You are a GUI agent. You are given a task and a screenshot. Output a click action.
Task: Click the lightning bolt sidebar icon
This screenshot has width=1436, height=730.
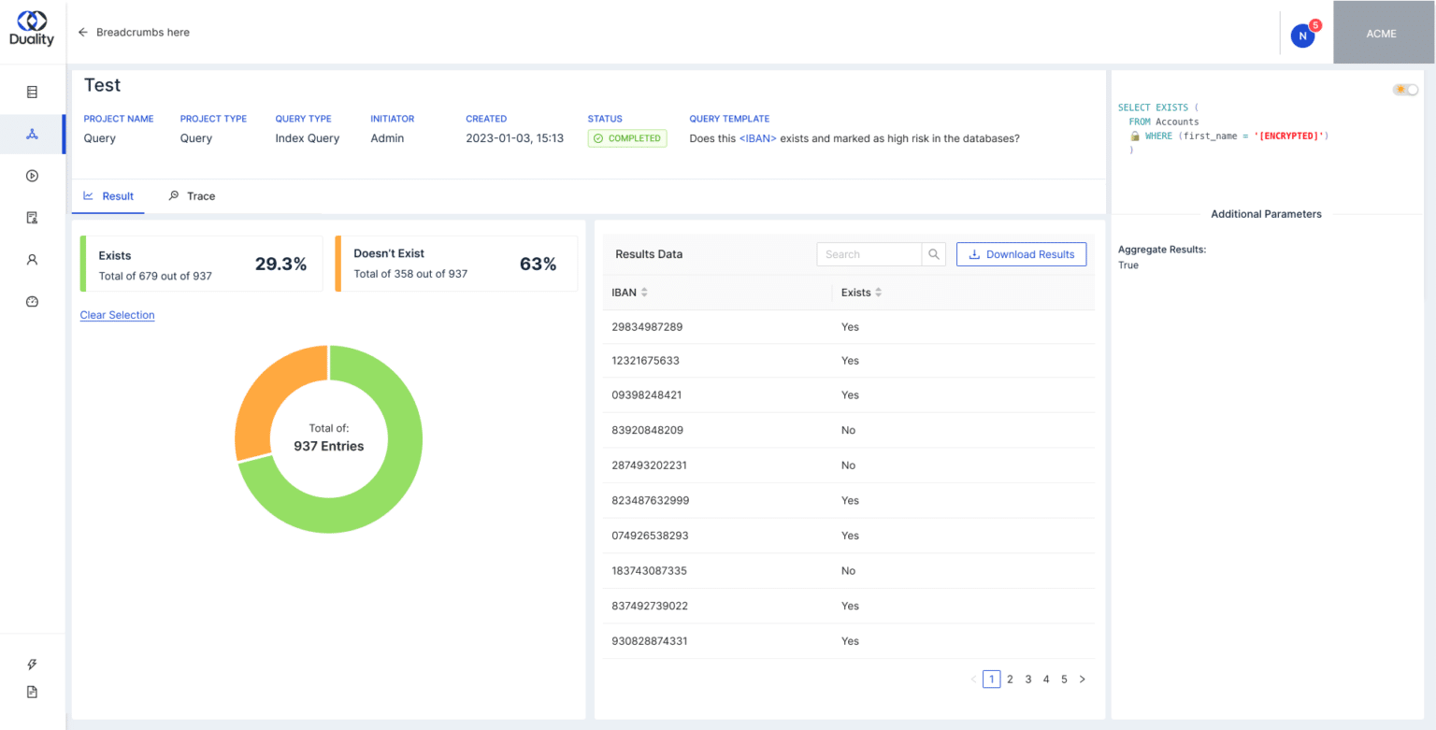coord(32,665)
